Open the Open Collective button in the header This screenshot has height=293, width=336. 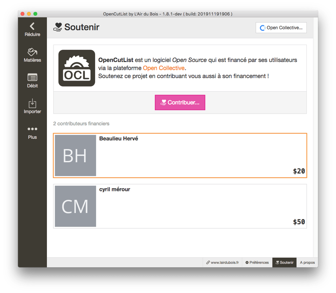pos(281,28)
